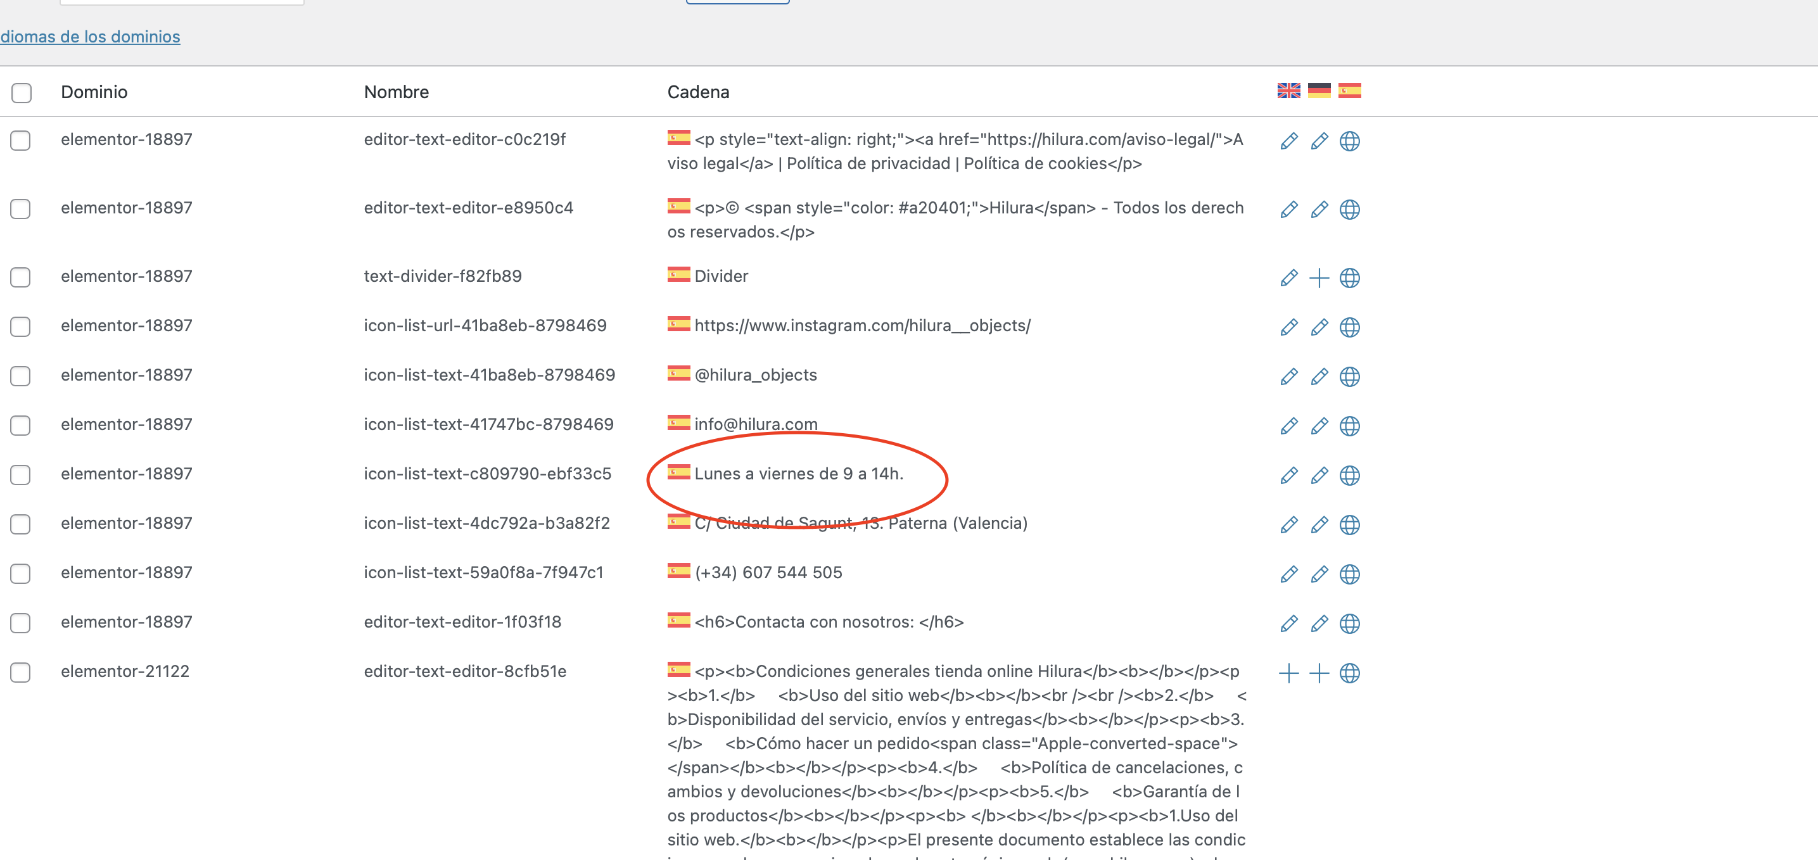The width and height of the screenshot is (1818, 860).
Task: Select the icon-list-text-c809790-ebf33c5 row checkbox
Action: click(x=20, y=475)
